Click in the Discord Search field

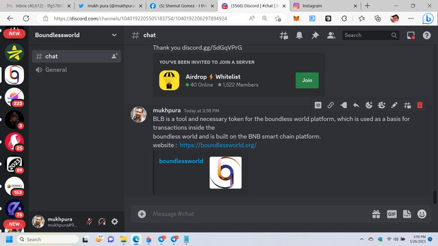pos(370,35)
